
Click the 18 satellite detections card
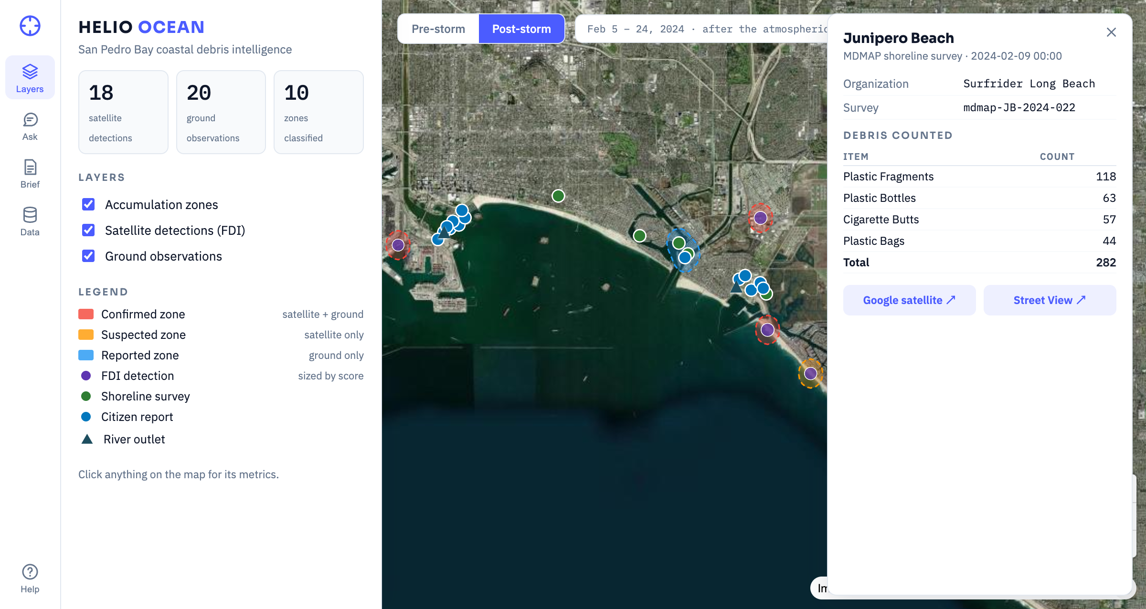[x=123, y=112]
